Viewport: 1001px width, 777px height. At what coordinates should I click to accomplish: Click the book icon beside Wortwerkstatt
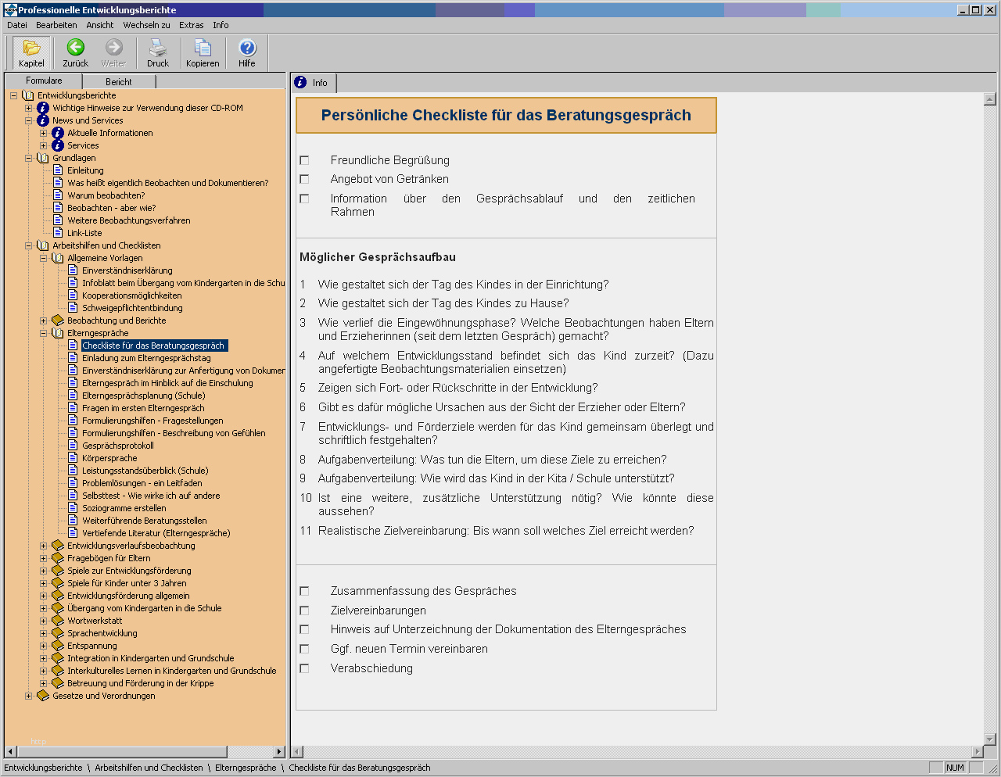58,621
